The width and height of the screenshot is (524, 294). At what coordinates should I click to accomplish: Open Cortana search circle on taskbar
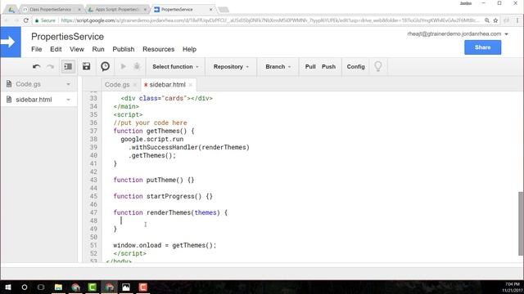pos(25,287)
